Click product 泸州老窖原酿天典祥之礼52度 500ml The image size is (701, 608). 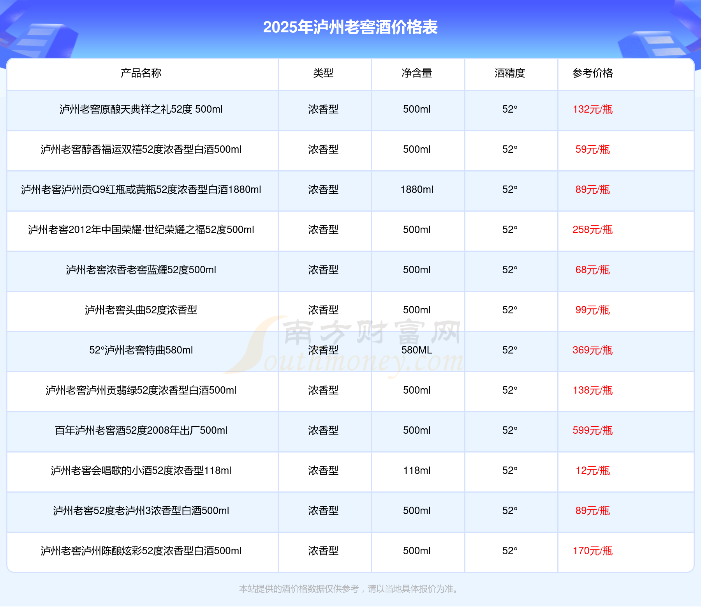click(141, 109)
